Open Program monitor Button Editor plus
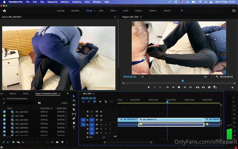The height and width of the screenshot is (149, 238). (232, 87)
